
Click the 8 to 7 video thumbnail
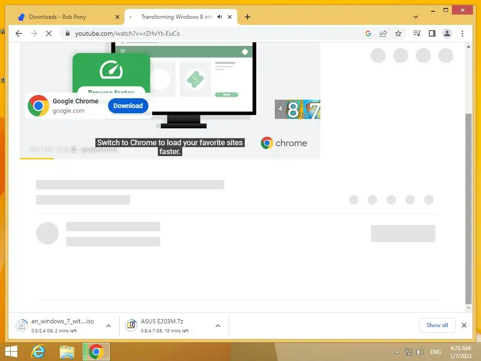tap(297, 109)
